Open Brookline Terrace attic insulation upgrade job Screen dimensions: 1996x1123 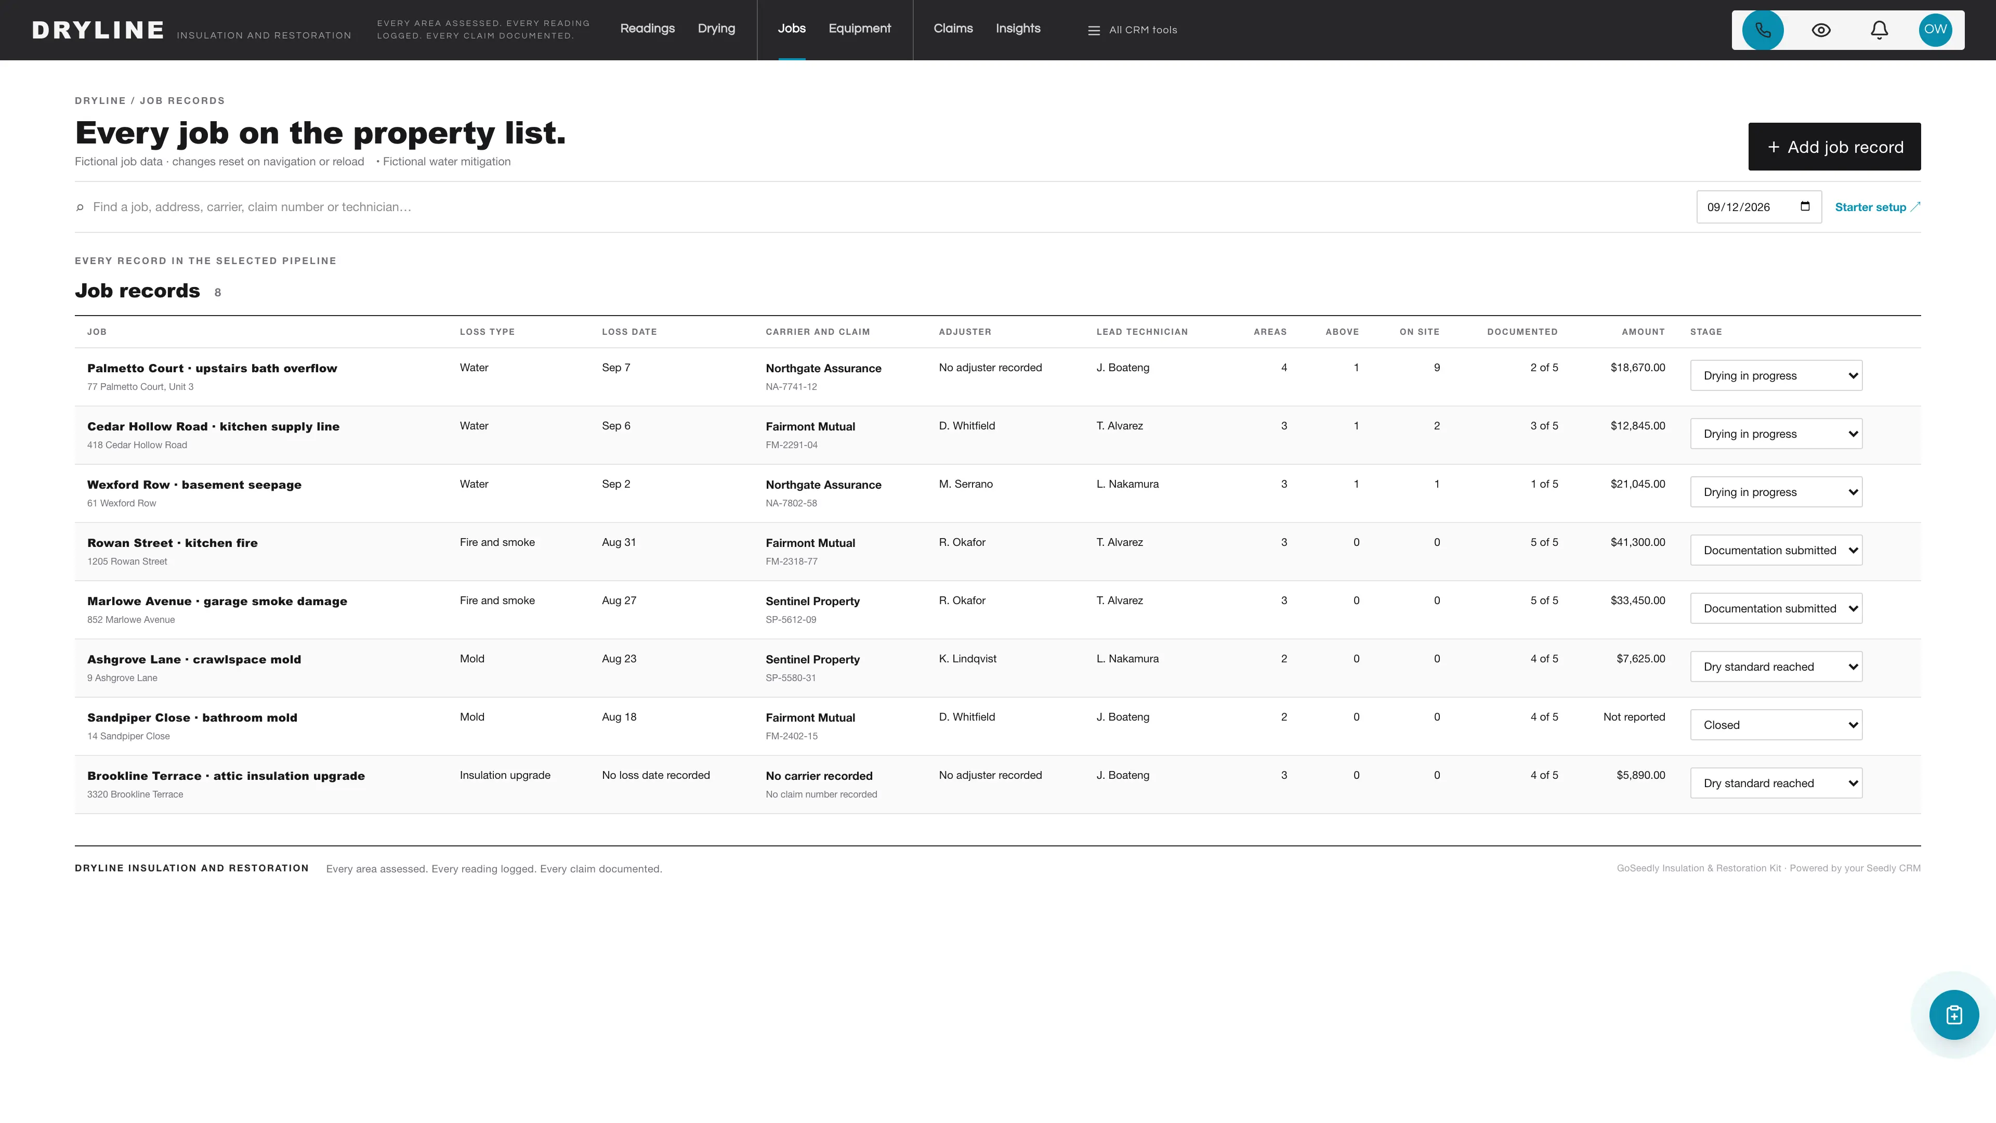pos(226,776)
